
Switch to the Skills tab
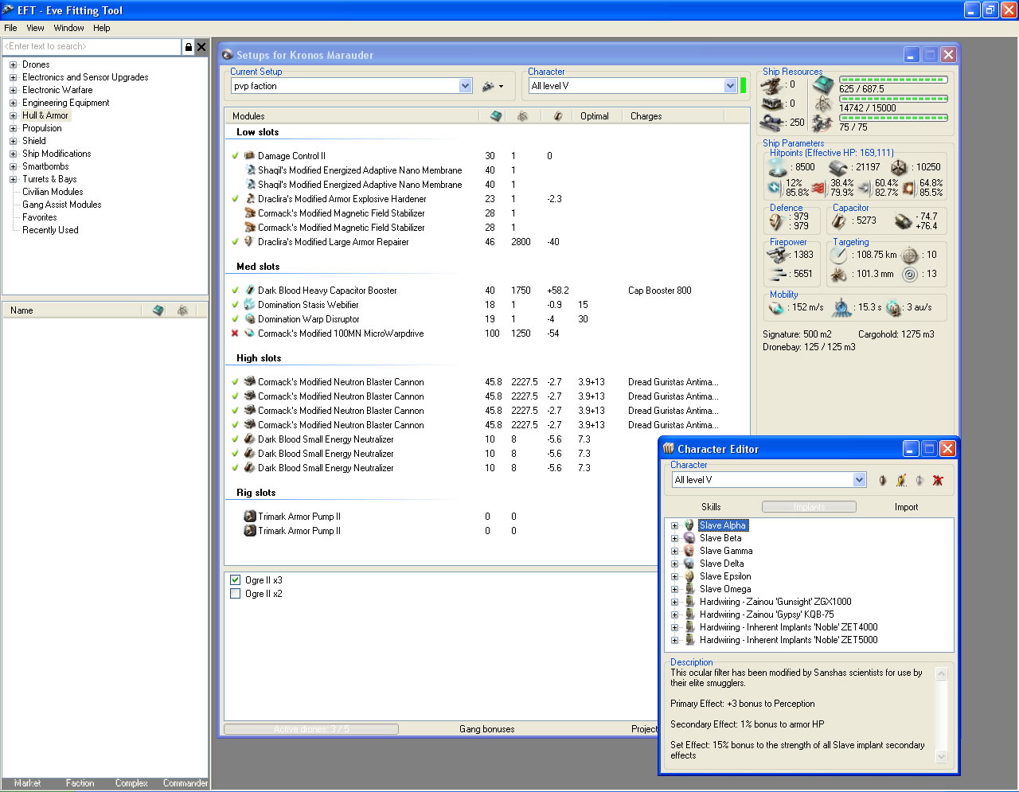pos(711,507)
